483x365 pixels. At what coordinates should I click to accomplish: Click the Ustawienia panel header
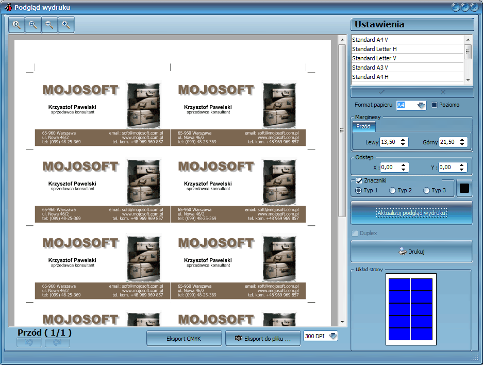pyautogui.click(x=412, y=24)
